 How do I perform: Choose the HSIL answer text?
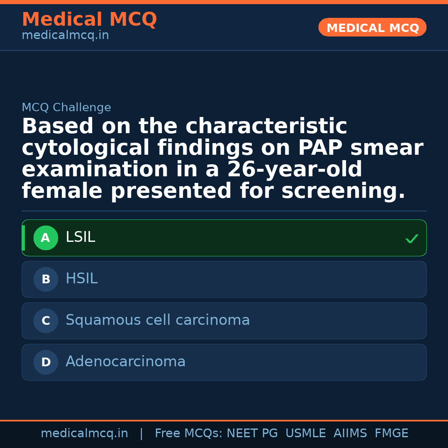82,279
